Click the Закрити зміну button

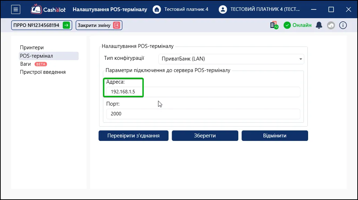(99, 25)
